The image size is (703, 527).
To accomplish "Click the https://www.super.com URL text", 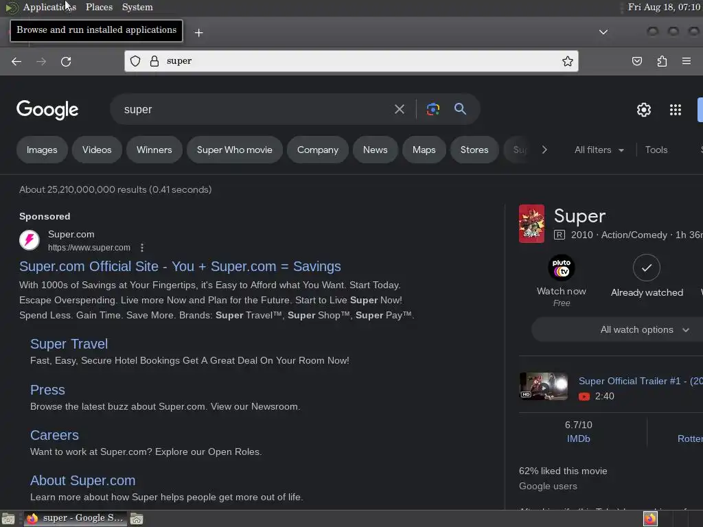I will 89,247.
